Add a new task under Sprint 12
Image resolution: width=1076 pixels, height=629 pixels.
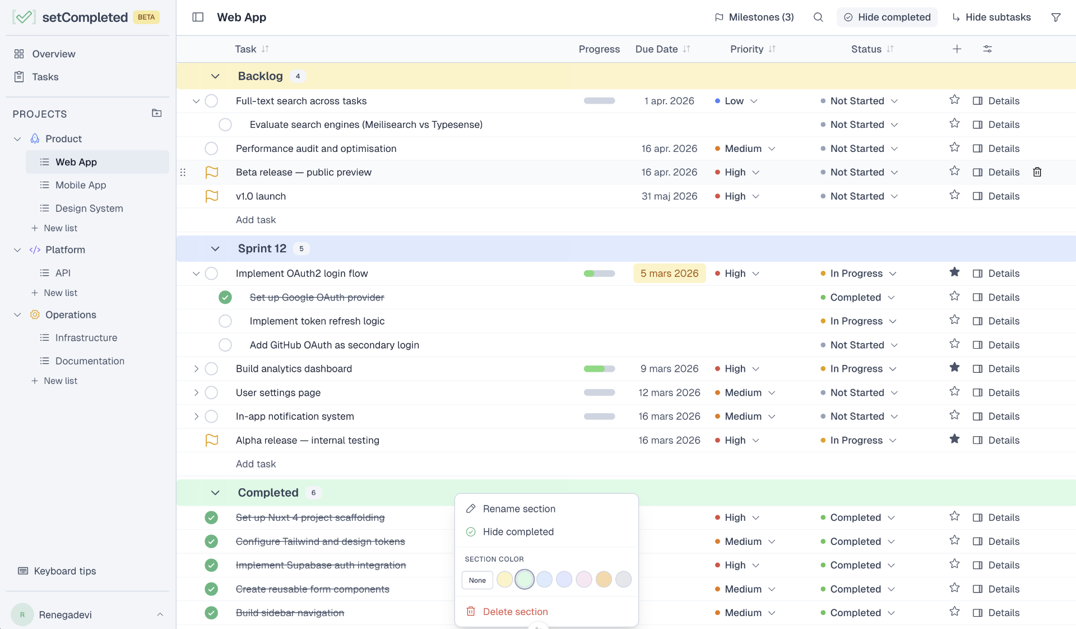256,464
